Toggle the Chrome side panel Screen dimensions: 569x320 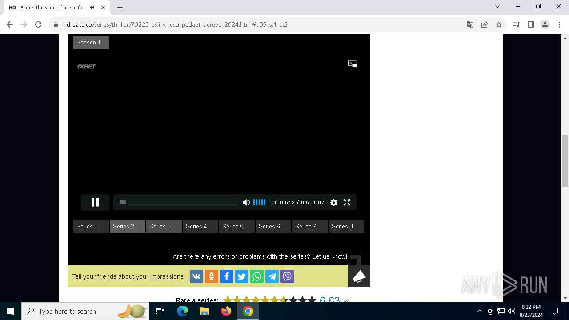[530, 24]
